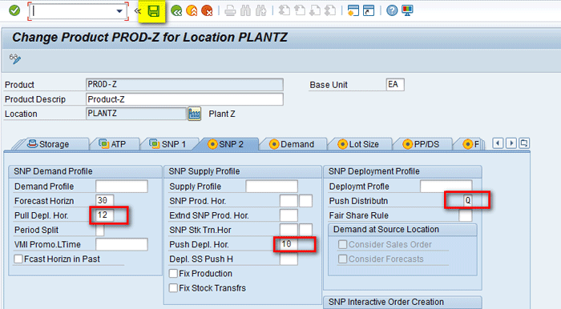Open the command field dropdown arrow
This screenshot has height=309, width=561.
[119, 11]
